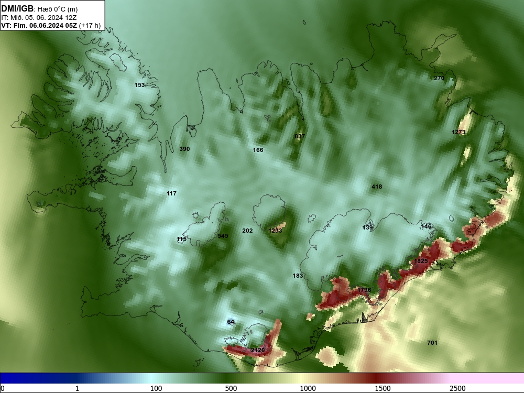524x393 pixels.
Task: Click the map value 202
Action: [247, 231]
